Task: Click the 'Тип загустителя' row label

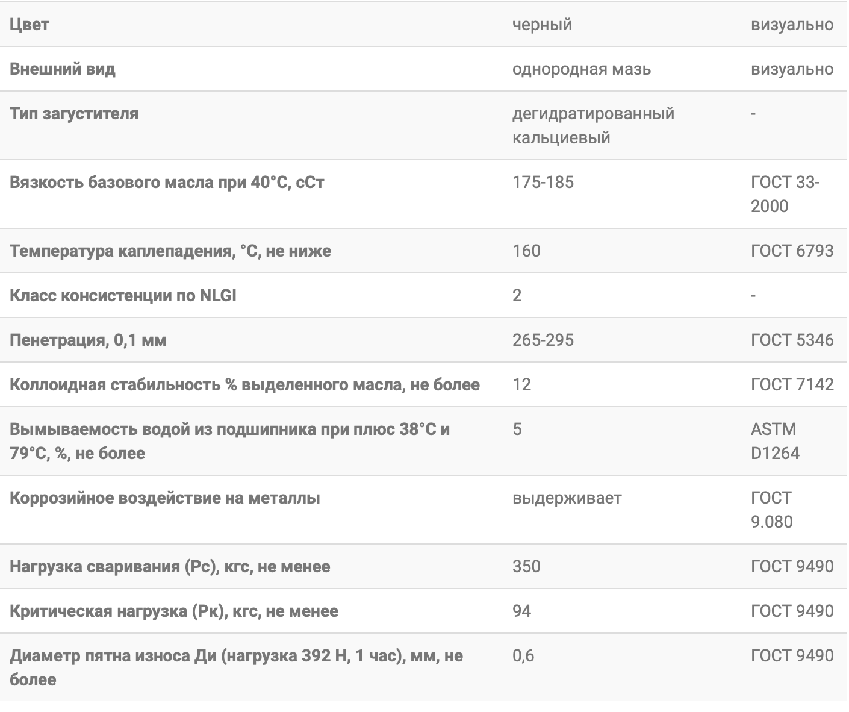Action: tap(74, 113)
